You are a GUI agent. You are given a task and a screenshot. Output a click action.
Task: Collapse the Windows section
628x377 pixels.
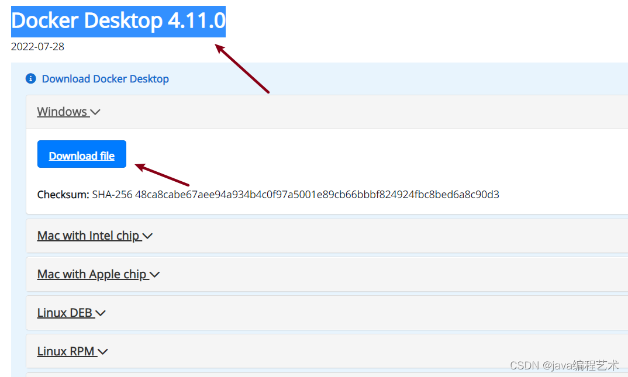click(x=68, y=112)
